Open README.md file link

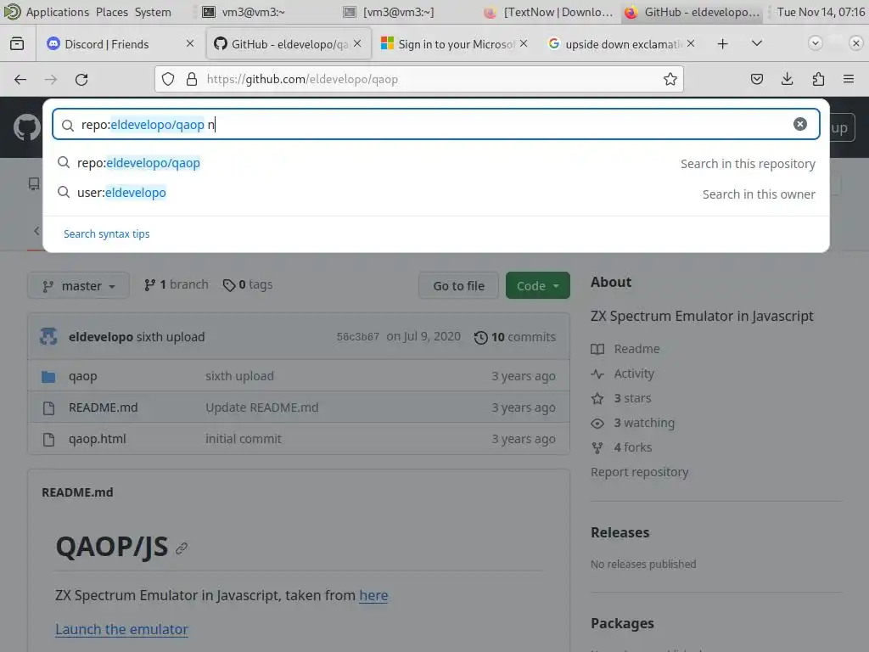click(103, 407)
